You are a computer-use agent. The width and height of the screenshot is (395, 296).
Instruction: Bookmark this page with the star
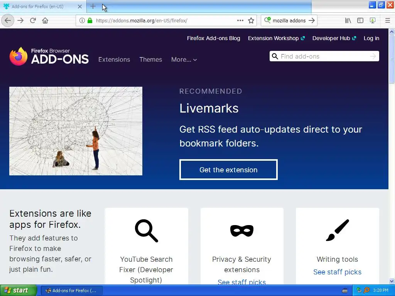(251, 20)
